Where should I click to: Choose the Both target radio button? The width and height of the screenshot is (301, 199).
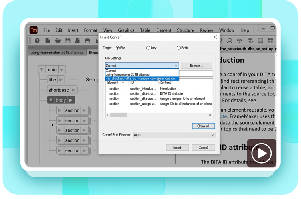[x=179, y=48]
